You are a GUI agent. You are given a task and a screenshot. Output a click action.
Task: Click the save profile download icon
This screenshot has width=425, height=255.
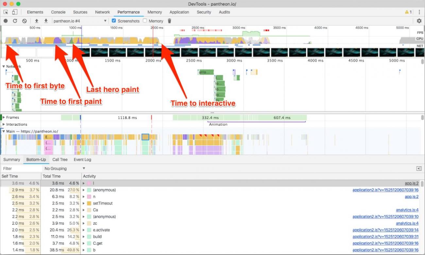click(x=46, y=21)
